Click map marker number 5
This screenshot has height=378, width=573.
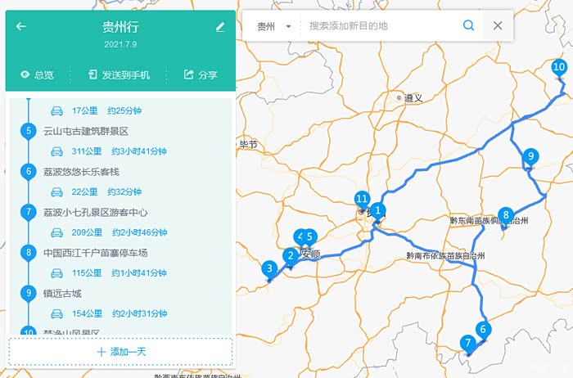[310, 238]
